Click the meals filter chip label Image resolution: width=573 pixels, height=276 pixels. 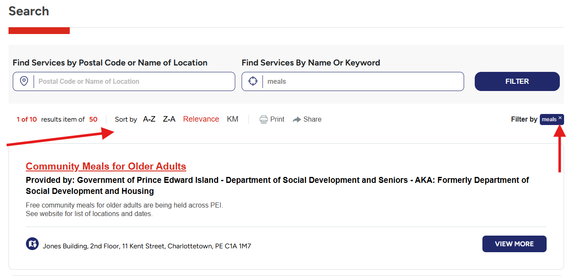click(549, 120)
